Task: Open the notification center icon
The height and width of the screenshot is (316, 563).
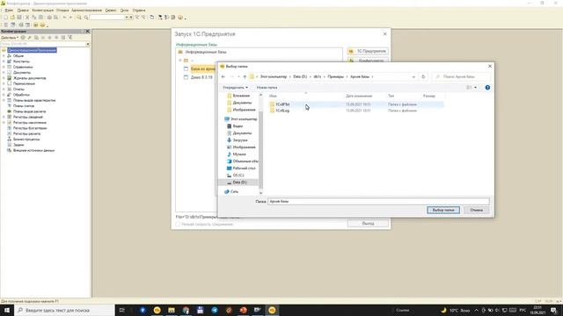Action: [553, 310]
